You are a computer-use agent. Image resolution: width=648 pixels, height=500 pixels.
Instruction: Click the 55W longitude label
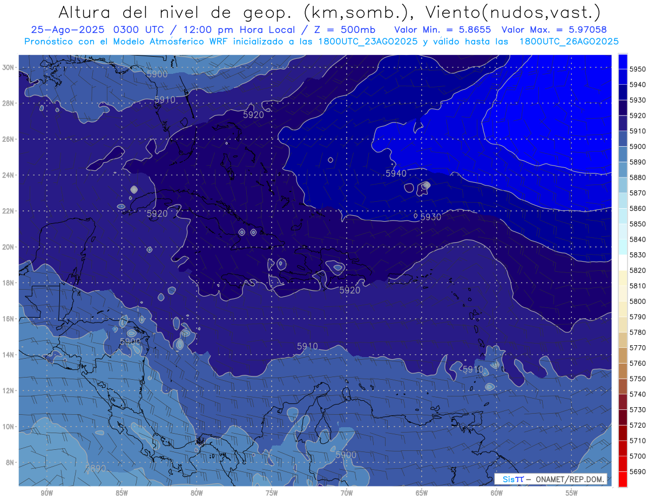(x=572, y=493)
